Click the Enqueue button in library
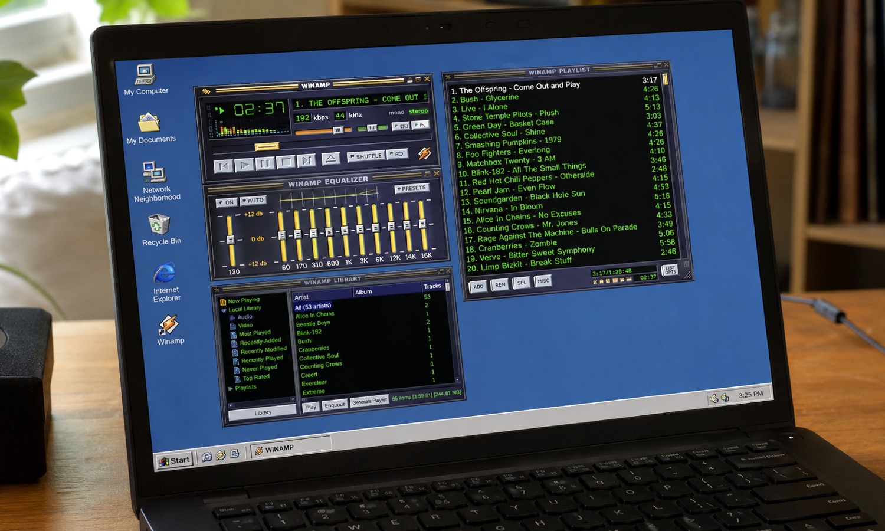The width and height of the screenshot is (885, 531). (335, 405)
